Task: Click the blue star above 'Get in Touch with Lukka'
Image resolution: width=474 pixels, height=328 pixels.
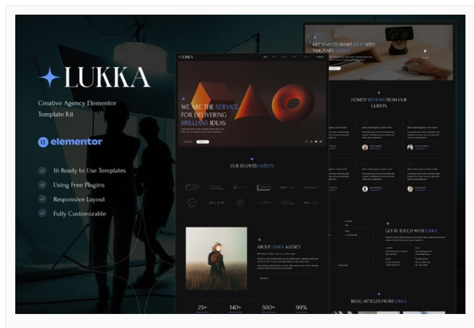Action: [x=387, y=224]
